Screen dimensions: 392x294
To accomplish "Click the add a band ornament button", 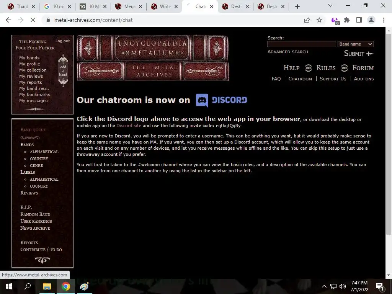I will [63, 70].
